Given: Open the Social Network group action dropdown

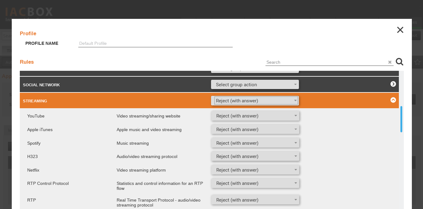Looking at the screenshot, I should (x=255, y=85).
